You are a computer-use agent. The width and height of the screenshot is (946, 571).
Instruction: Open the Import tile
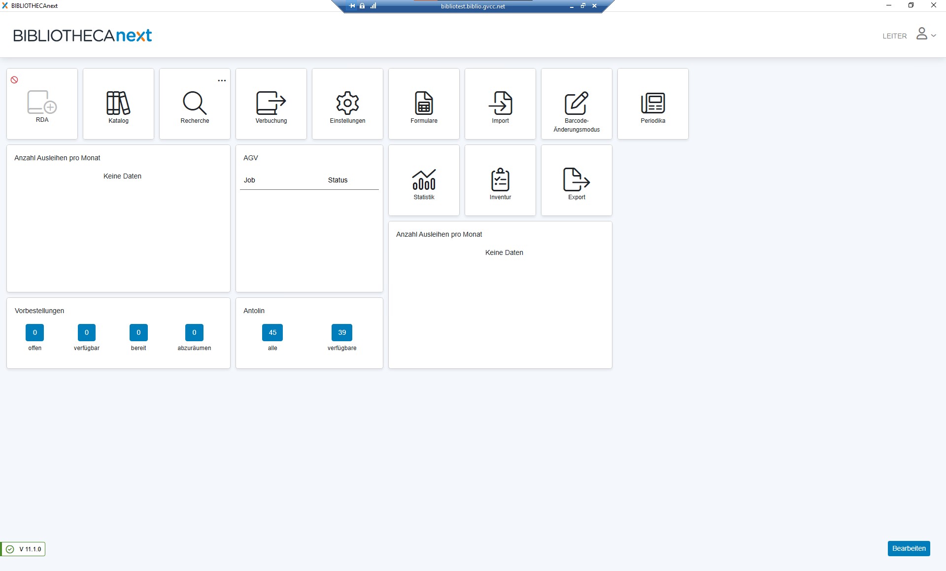coord(500,104)
